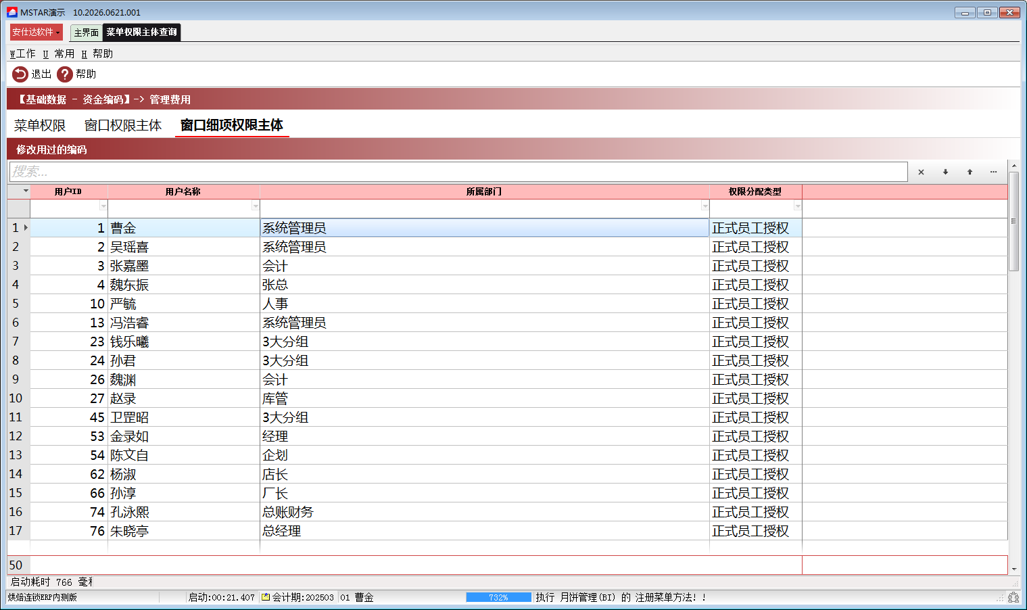
Task: Sort by the 所属部门 column header
Action: point(484,191)
